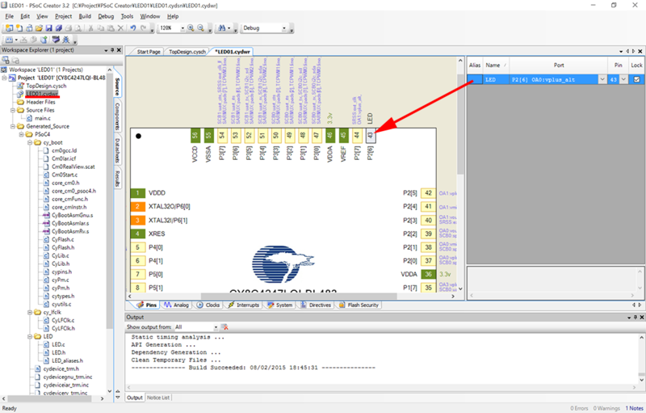Switch to the Start Page tab
The height and width of the screenshot is (413, 646).
(x=149, y=52)
